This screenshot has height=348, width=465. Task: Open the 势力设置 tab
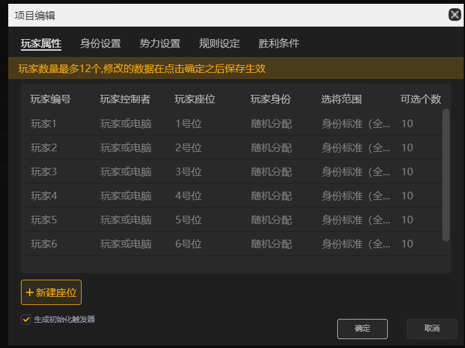click(160, 44)
